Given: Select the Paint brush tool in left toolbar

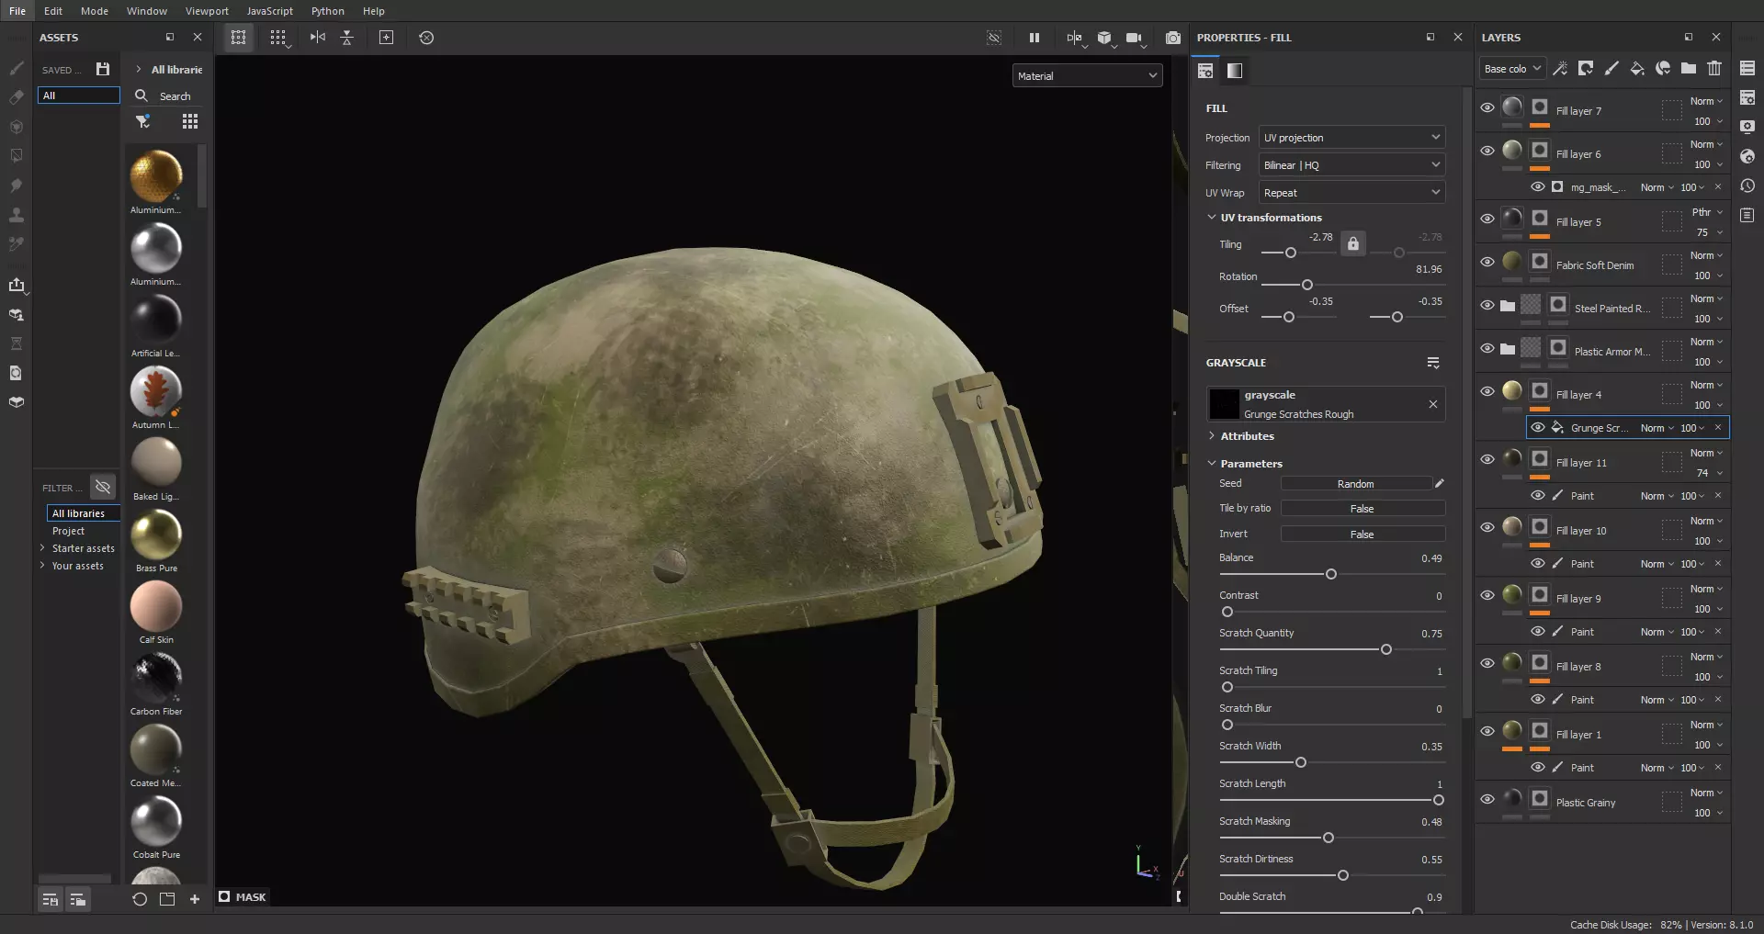Looking at the screenshot, I should coord(17,68).
